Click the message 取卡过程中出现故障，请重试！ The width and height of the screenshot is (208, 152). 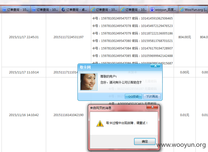coord(127,123)
